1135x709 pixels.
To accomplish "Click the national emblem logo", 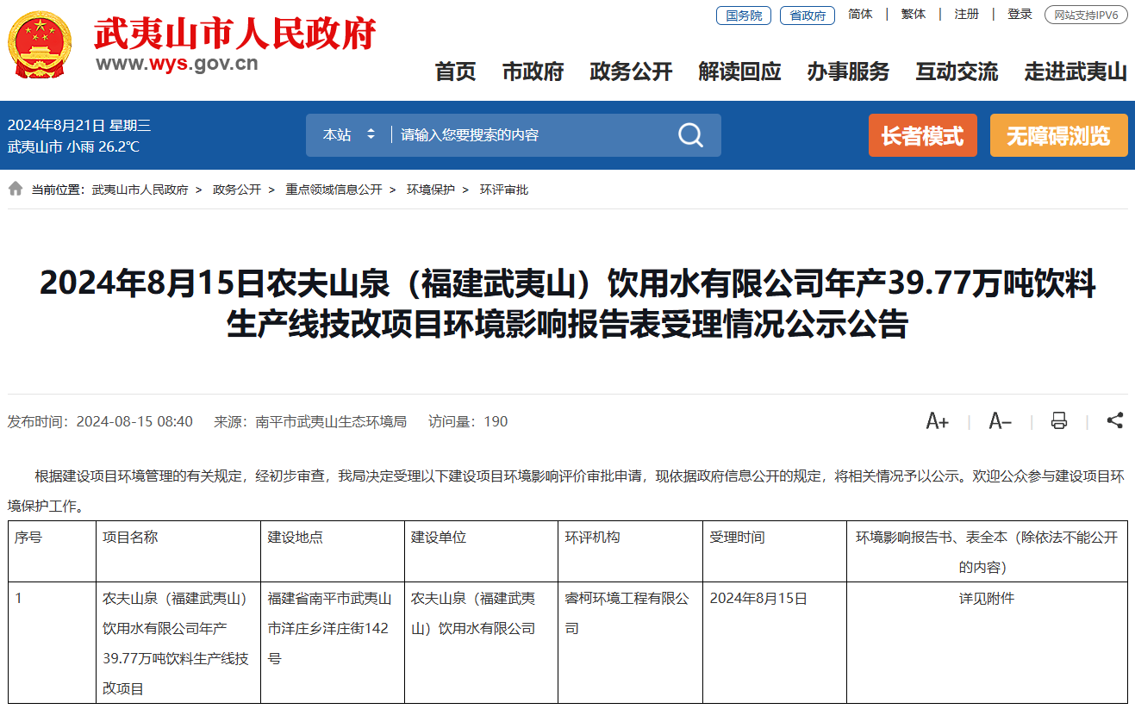I will [x=40, y=45].
